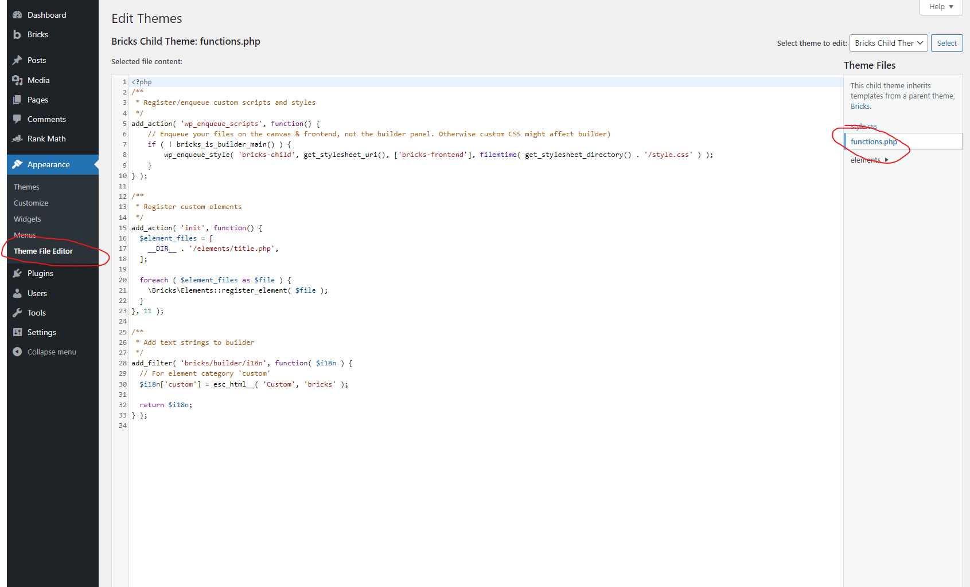
Task: Open style.css in Theme Files
Action: pos(864,127)
